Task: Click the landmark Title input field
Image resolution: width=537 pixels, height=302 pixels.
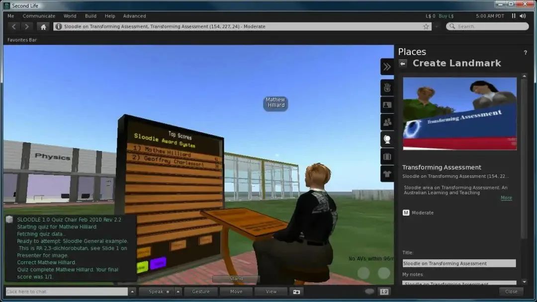Action: [x=459, y=263]
